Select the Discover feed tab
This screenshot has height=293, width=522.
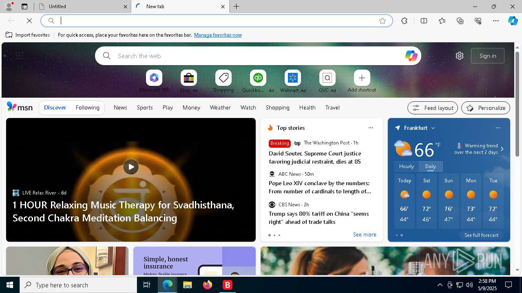pyautogui.click(x=55, y=107)
